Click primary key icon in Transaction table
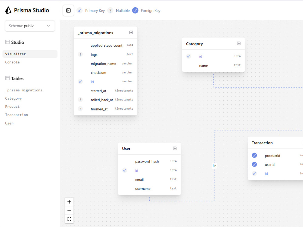303x227 pixels. click(x=254, y=173)
